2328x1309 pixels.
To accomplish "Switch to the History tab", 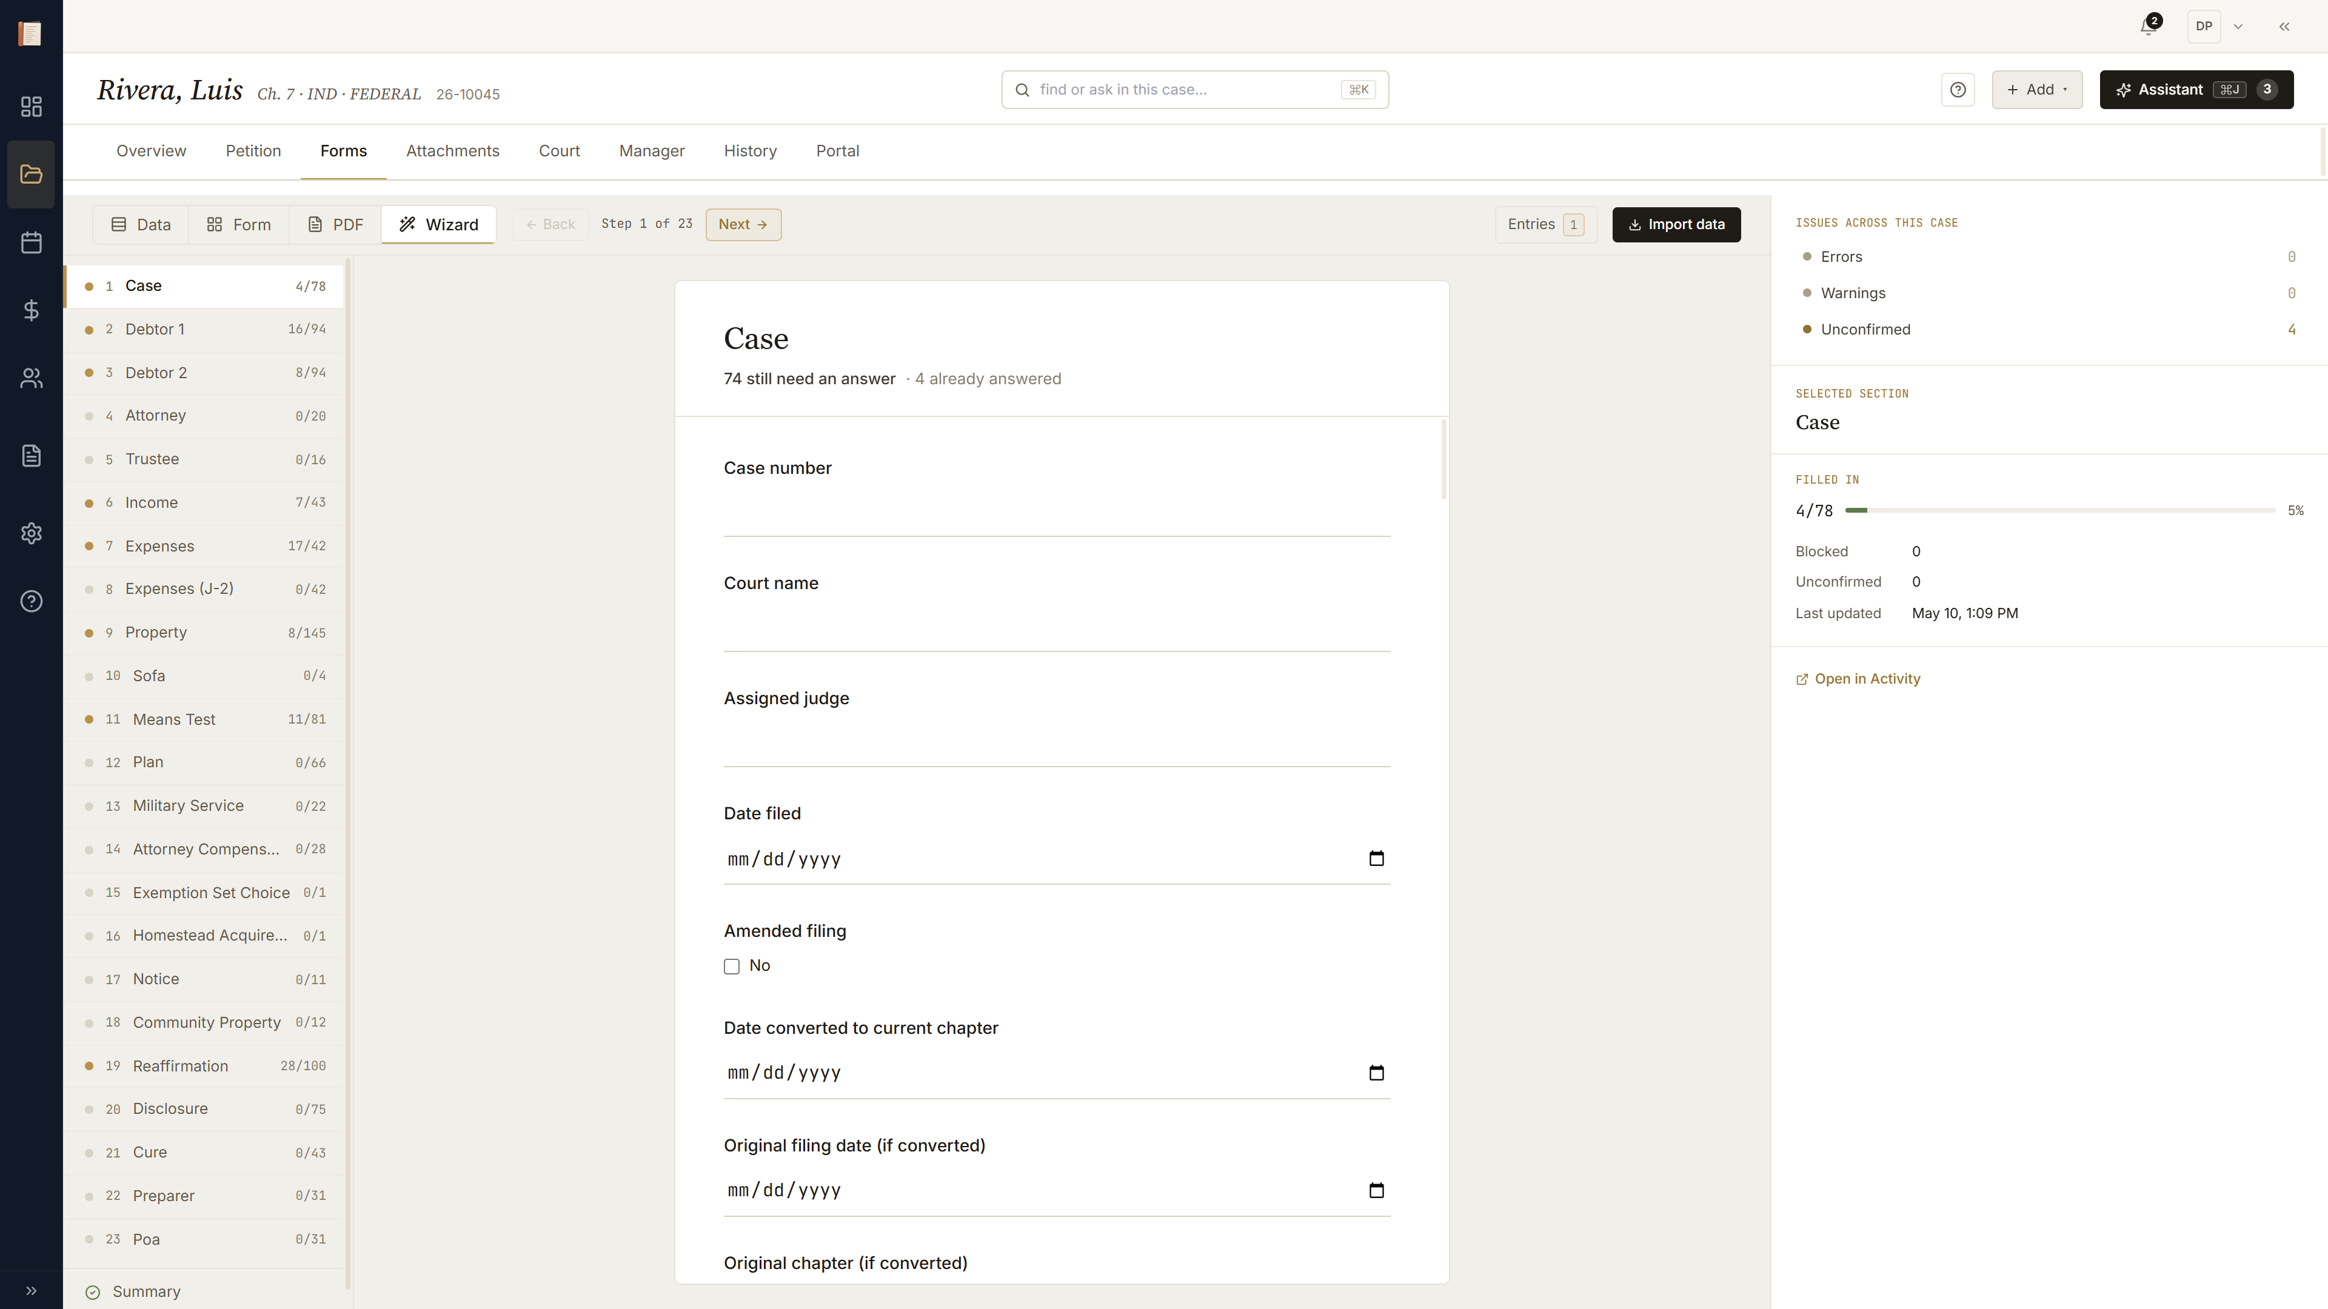I will (x=750, y=151).
